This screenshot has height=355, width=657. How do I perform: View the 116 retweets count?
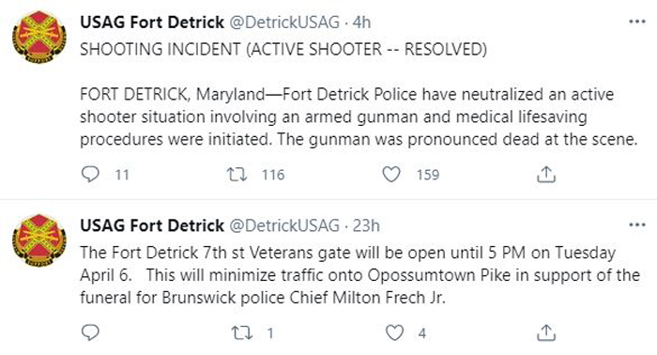pos(273,175)
